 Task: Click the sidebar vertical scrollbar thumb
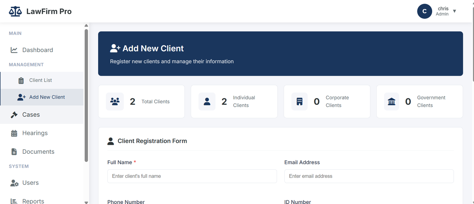click(x=86, y=95)
